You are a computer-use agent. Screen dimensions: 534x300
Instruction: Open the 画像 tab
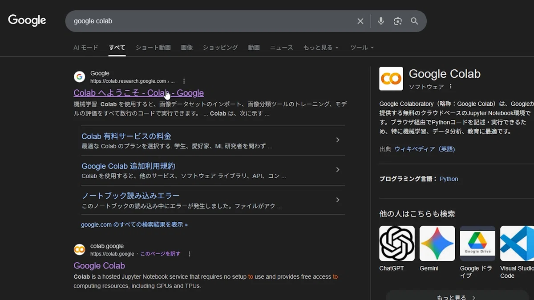click(x=187, y=48)
